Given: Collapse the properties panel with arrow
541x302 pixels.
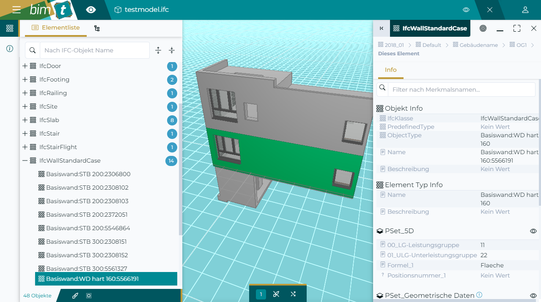Looking at the screenshot, I should pos(382,28).
